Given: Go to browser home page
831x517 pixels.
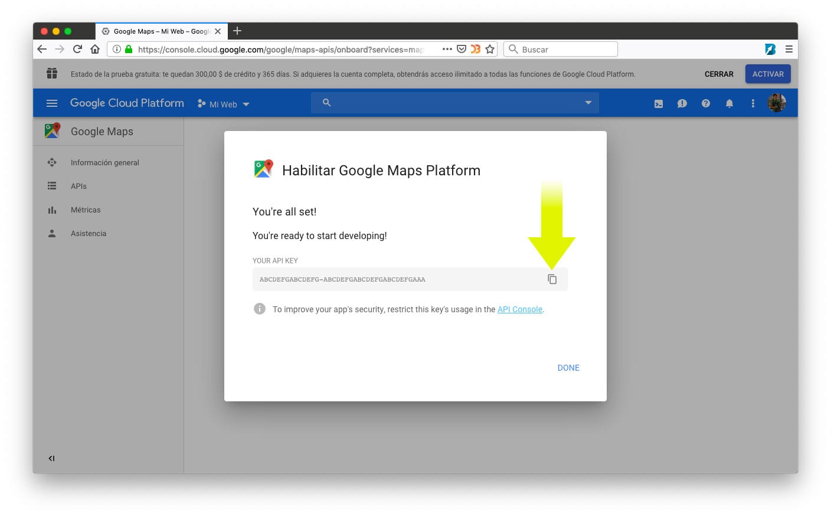Looking at the screenshot, I should [95, 49].
